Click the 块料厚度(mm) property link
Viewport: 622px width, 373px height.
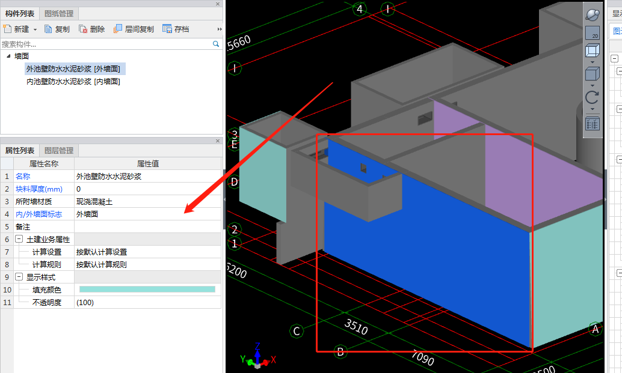39,189
